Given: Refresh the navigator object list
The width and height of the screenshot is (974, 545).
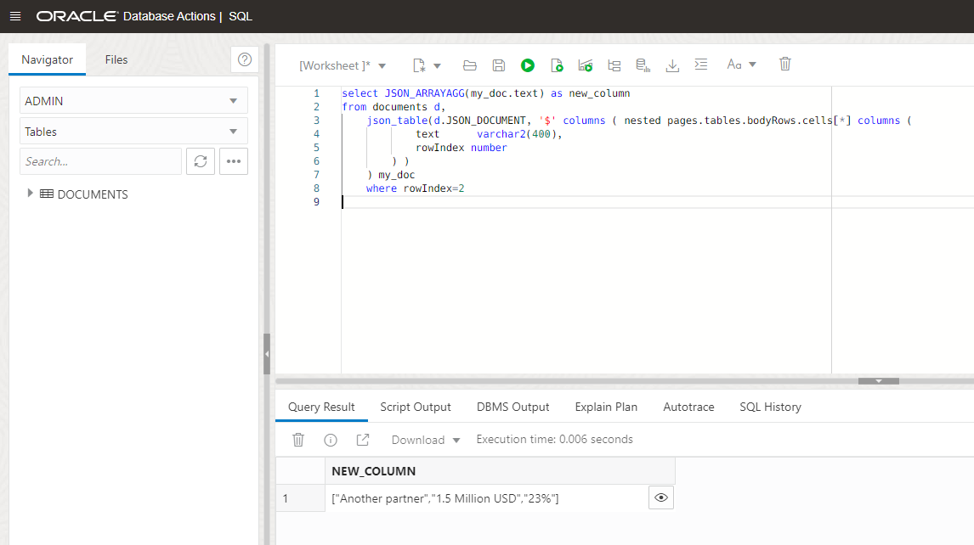Looking at the screenshot, I should pyautogui.click(x=201, y=161).
